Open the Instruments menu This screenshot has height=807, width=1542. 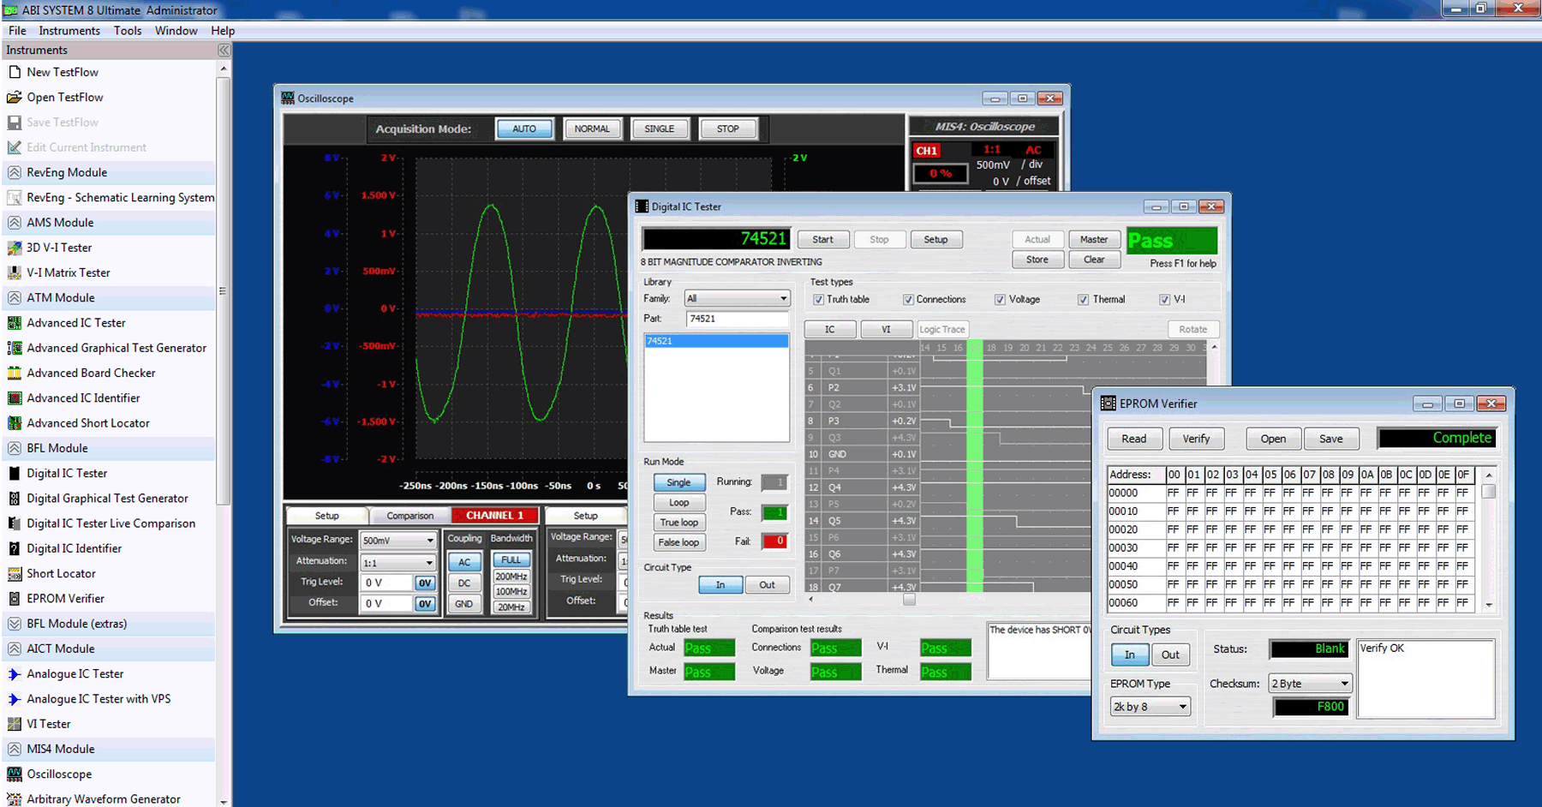pyautogui.click(x=69, y=31)
